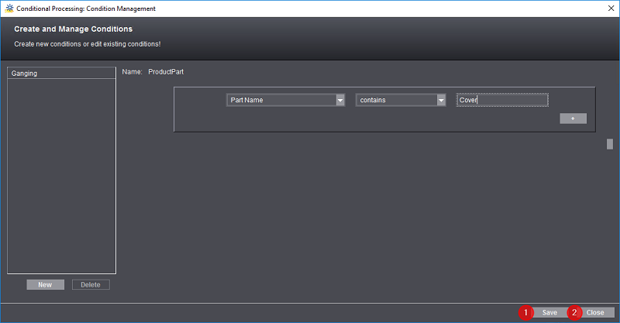
Task: Click the ProductPart name value
Action: click(166, 72)
